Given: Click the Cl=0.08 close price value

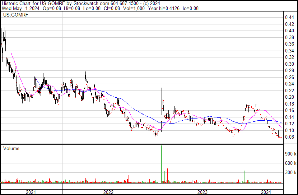Looking at the screenshot, I should click(112, 8).
